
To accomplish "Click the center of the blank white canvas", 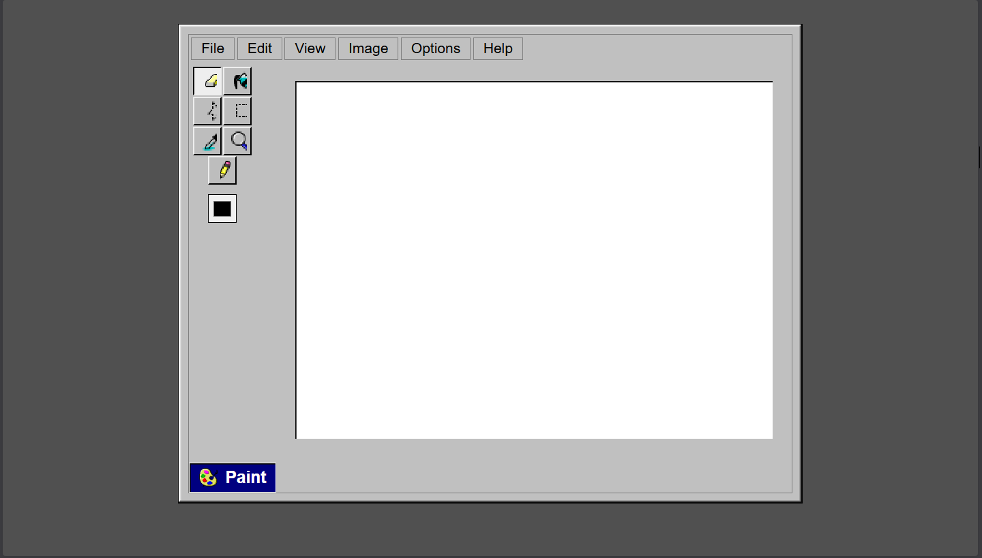I will [534, 260].
